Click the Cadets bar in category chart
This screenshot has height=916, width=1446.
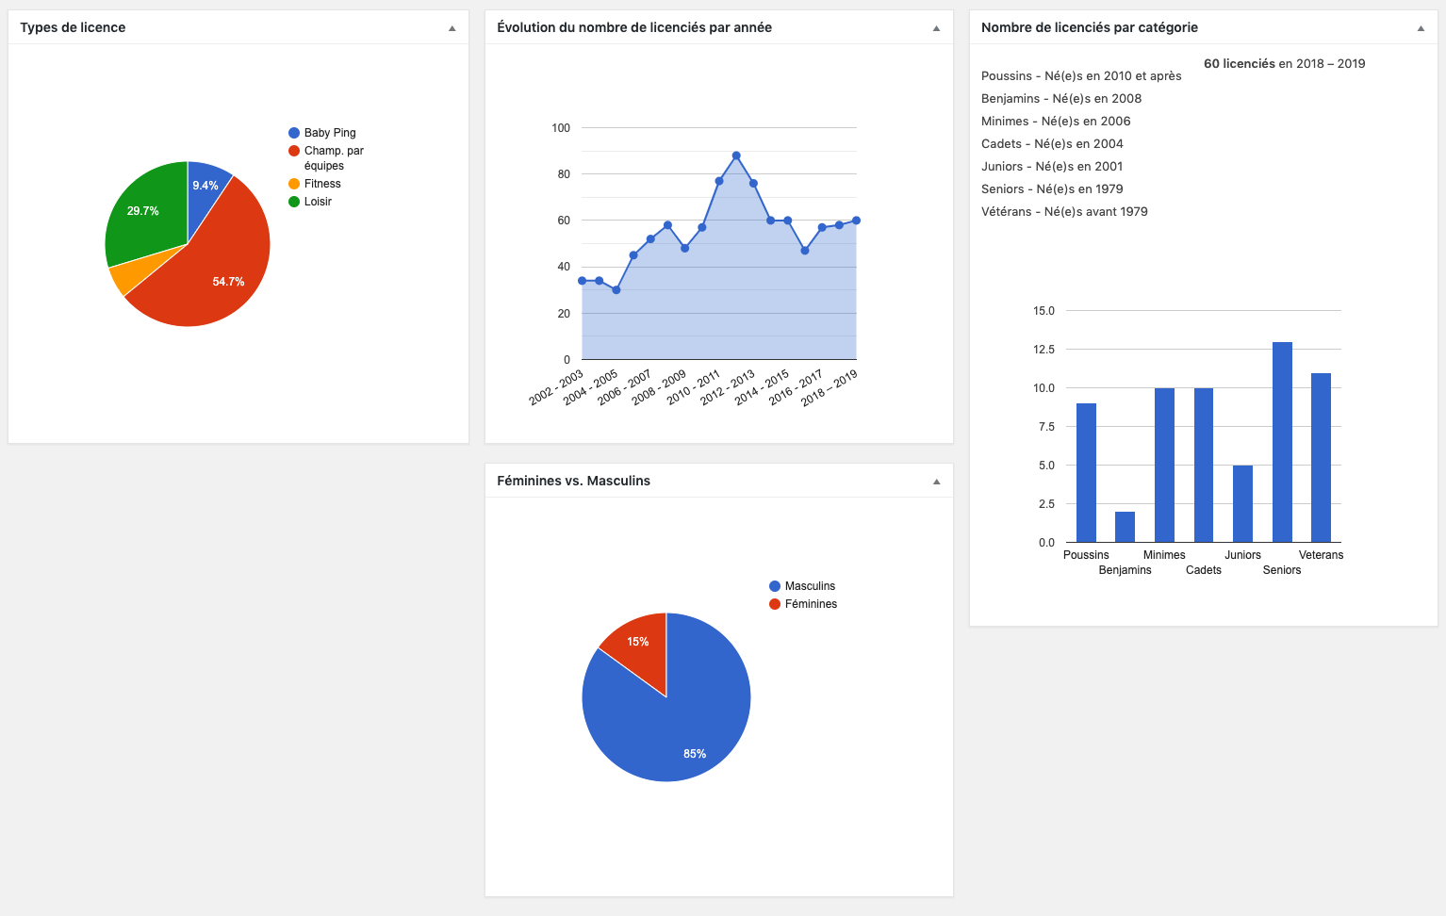1204,465
